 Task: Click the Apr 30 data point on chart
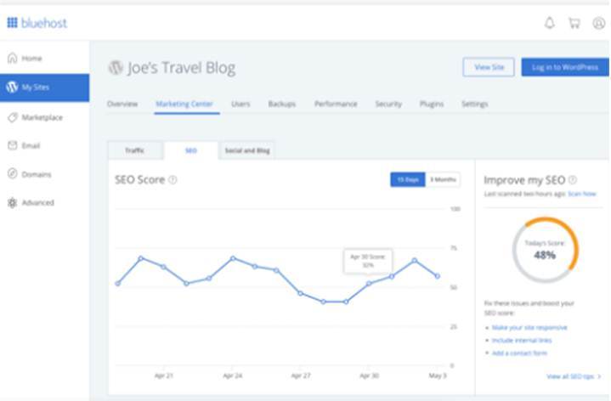pyautogui.click(x=369, y=284)
